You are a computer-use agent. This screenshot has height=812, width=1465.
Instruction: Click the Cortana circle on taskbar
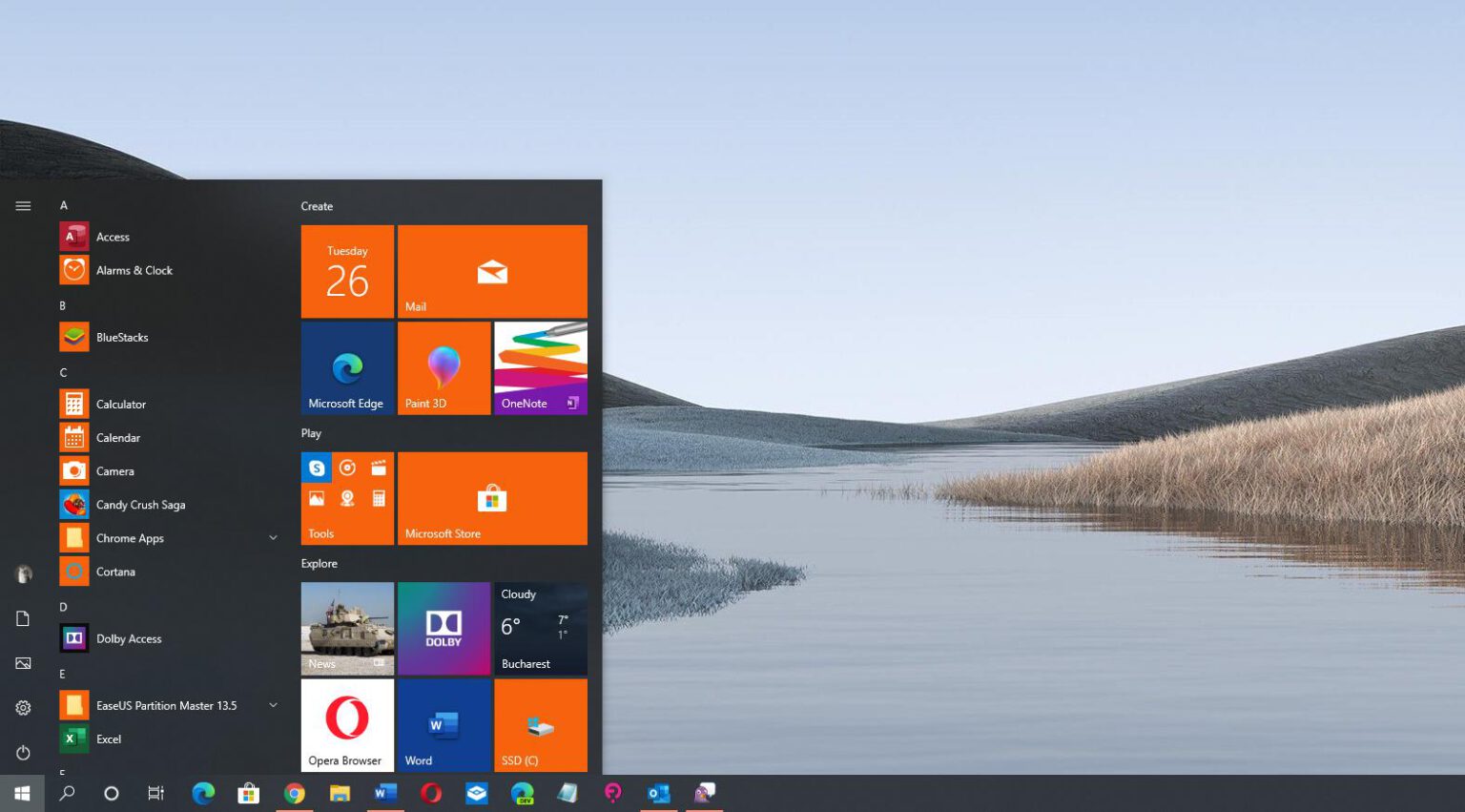(x=111, y=793)
